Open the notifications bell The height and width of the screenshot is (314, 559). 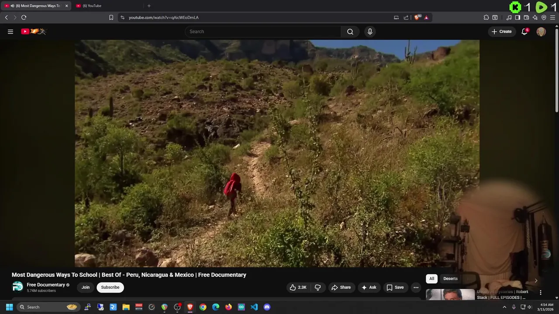[x=524, y=31]
